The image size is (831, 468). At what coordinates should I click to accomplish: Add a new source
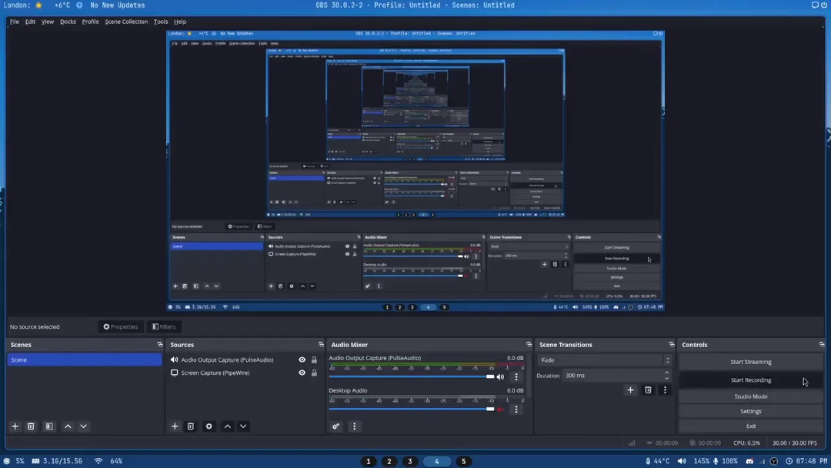[175, 426]
